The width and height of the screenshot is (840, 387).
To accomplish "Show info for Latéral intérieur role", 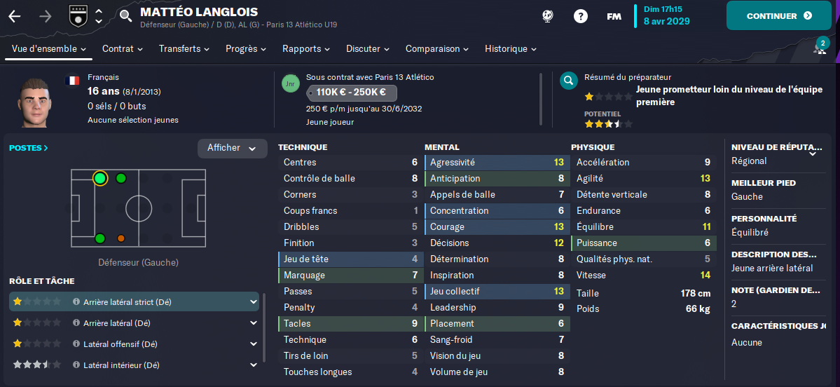I will click(76, 365).
